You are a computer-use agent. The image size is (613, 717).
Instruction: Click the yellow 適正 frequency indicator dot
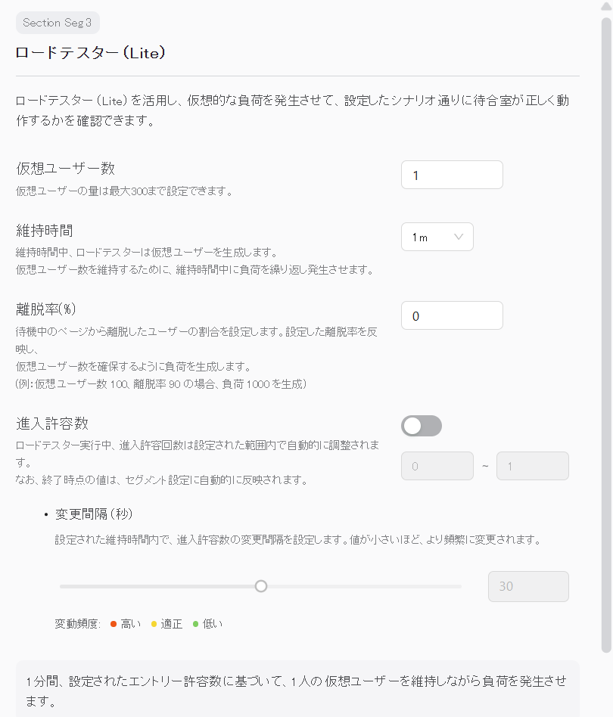pyautogui.click(x=156, y=624)
